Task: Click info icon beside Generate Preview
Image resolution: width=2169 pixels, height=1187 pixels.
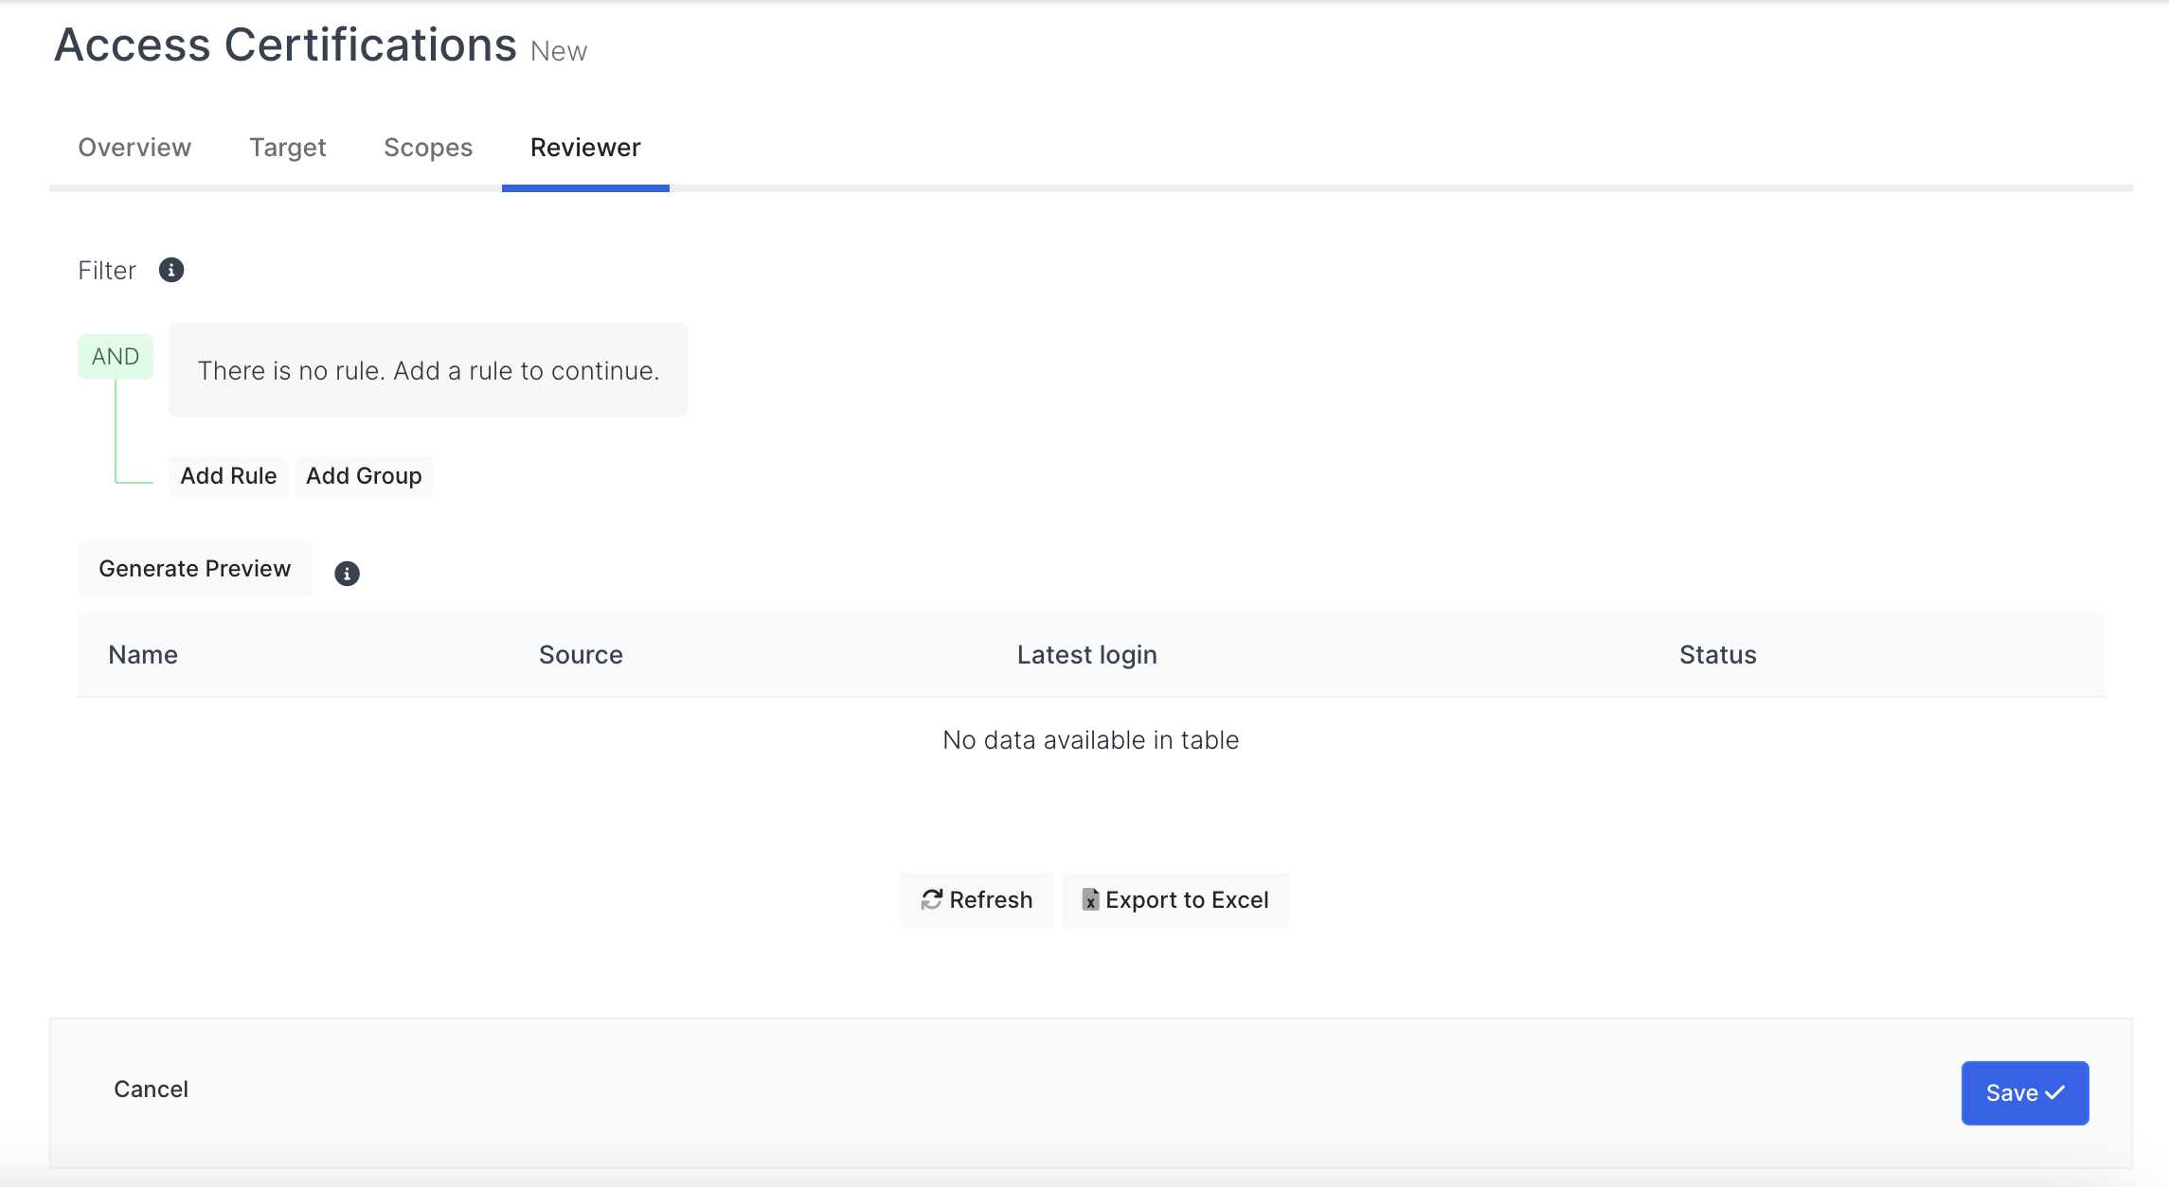Action: [x=347, y=573]
